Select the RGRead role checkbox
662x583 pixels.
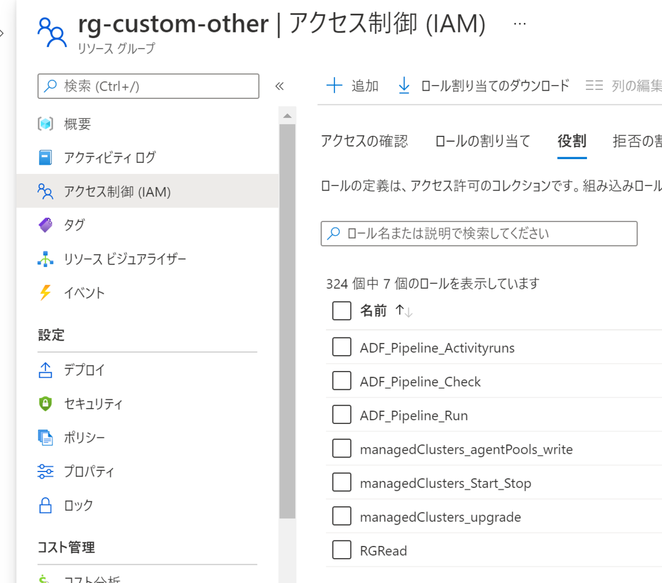click(341, 550)
